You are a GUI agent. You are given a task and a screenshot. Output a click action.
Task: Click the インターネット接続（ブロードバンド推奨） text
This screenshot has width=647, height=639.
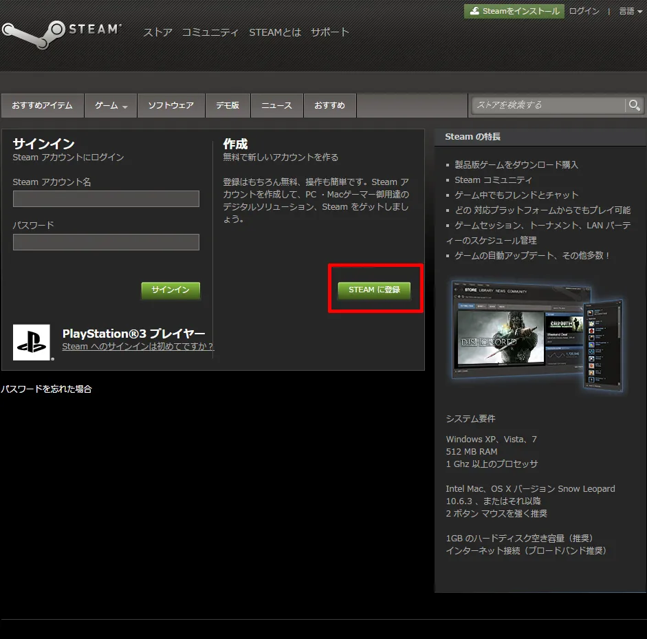526,551
